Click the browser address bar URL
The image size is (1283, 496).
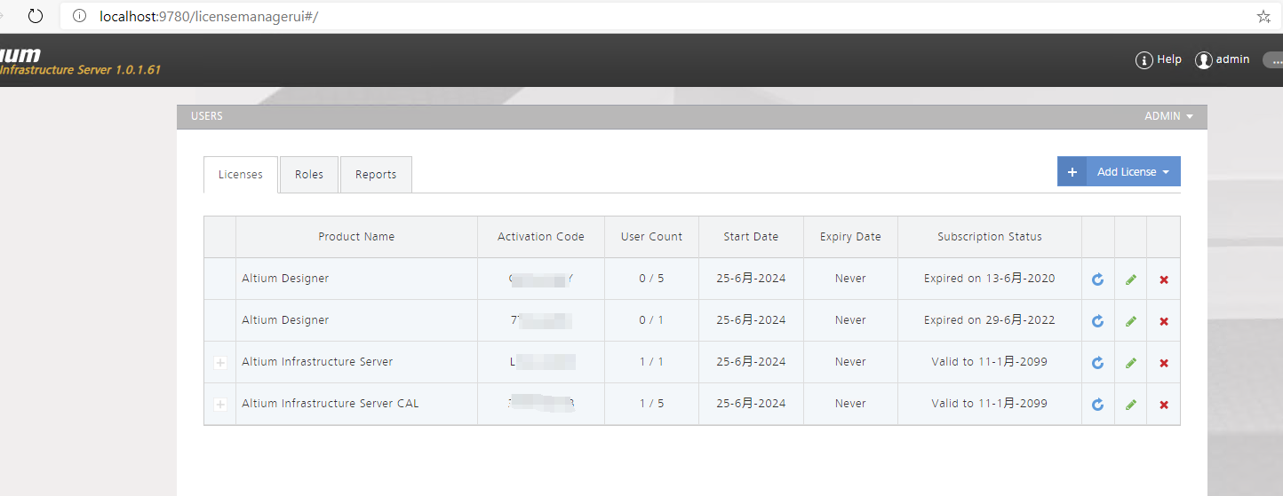[x=209, y=16]
